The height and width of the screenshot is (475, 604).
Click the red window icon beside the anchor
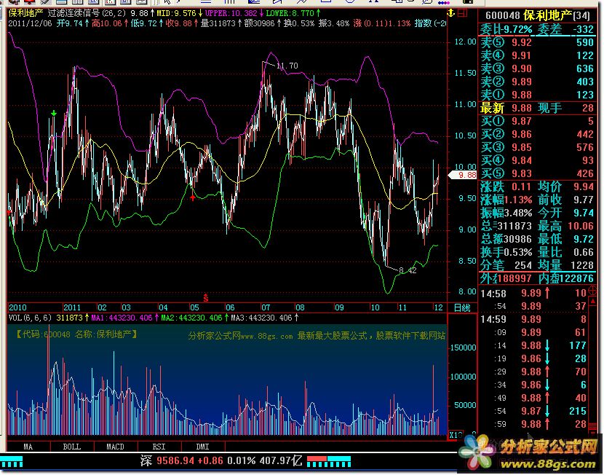[462, 13]
